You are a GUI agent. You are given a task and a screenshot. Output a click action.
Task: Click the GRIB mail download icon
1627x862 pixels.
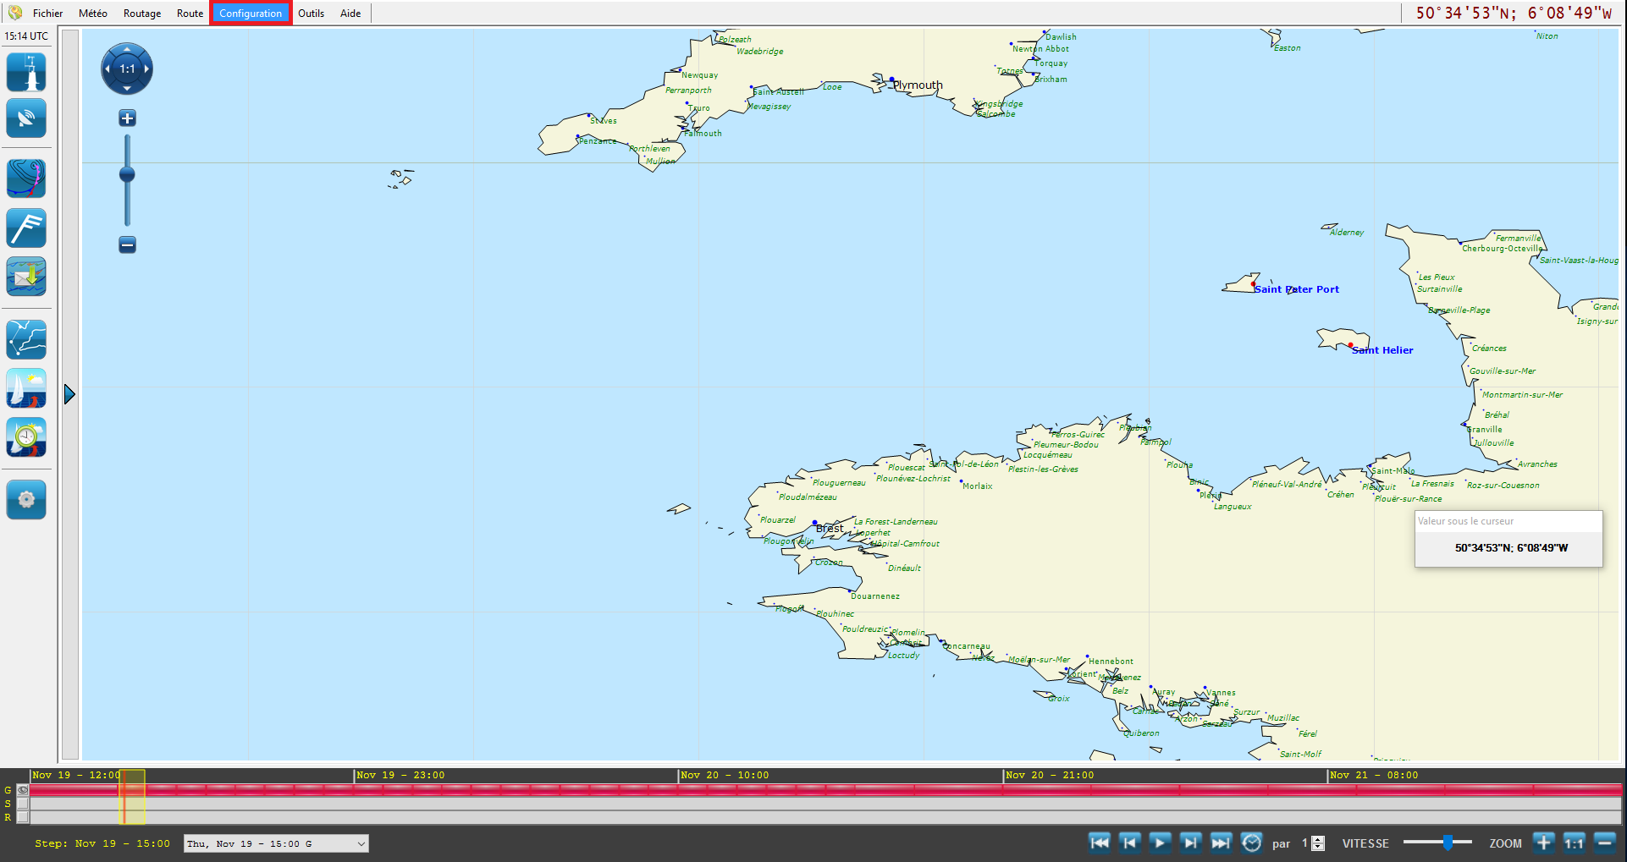(x=26, y=277)
